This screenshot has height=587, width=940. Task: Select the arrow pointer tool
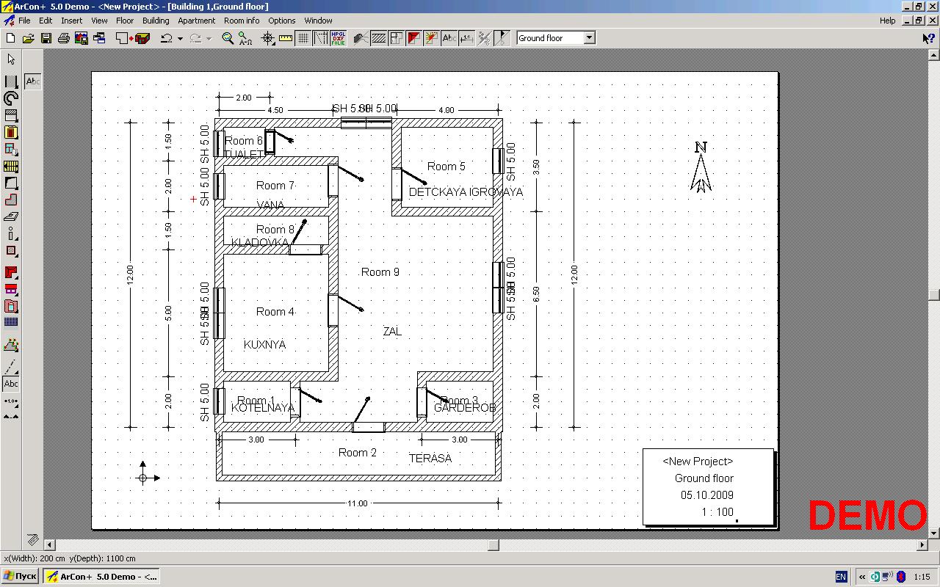click(x=11, y=59)
